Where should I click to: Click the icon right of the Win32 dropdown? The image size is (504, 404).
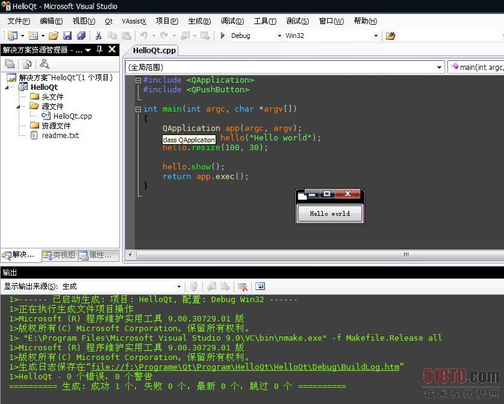pyautogui.click(x=390, y=36)
